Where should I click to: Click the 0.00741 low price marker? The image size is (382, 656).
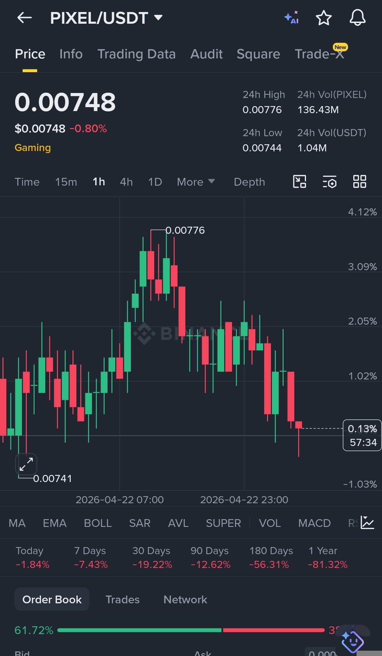(x=52, y=478)
